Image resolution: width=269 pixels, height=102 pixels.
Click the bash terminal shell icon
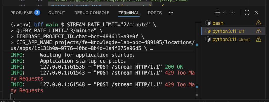point(208,23)
